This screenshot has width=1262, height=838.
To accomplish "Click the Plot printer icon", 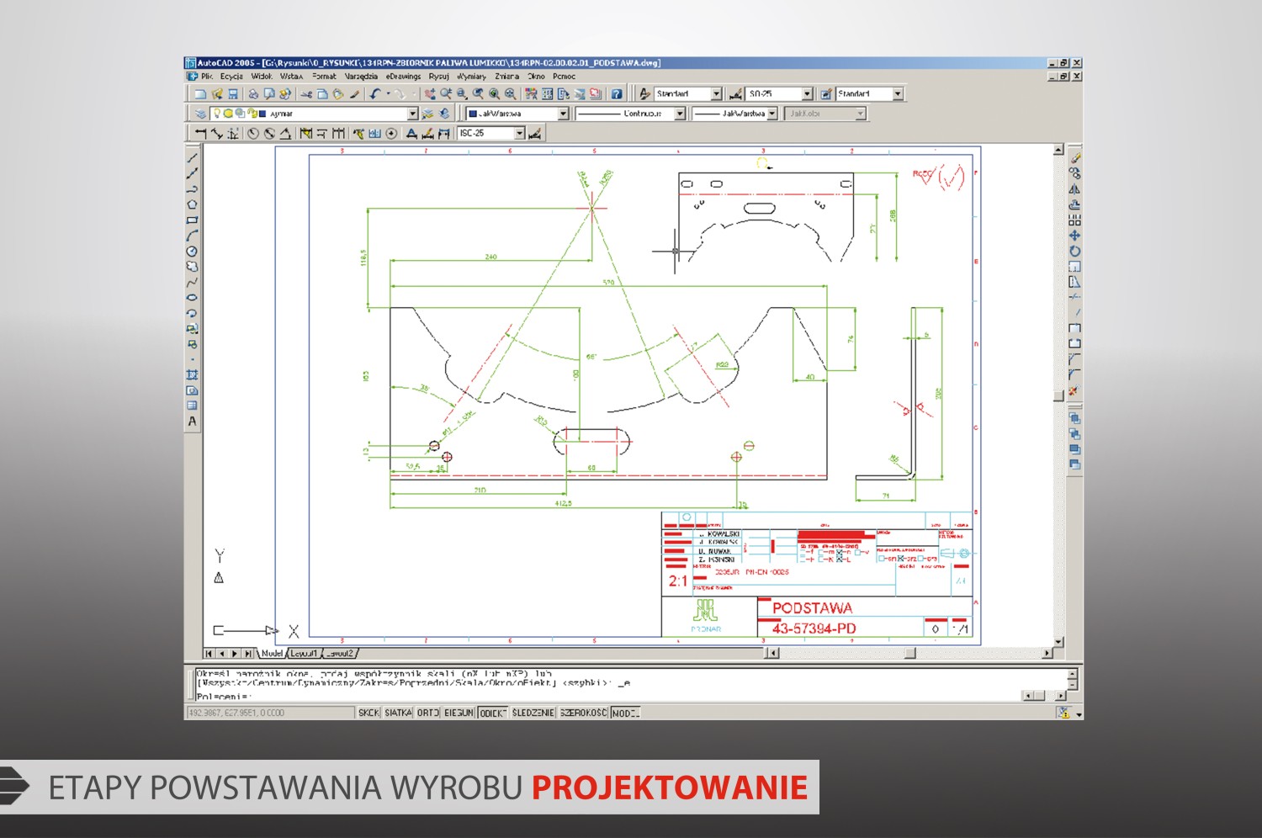I will 253,94.
